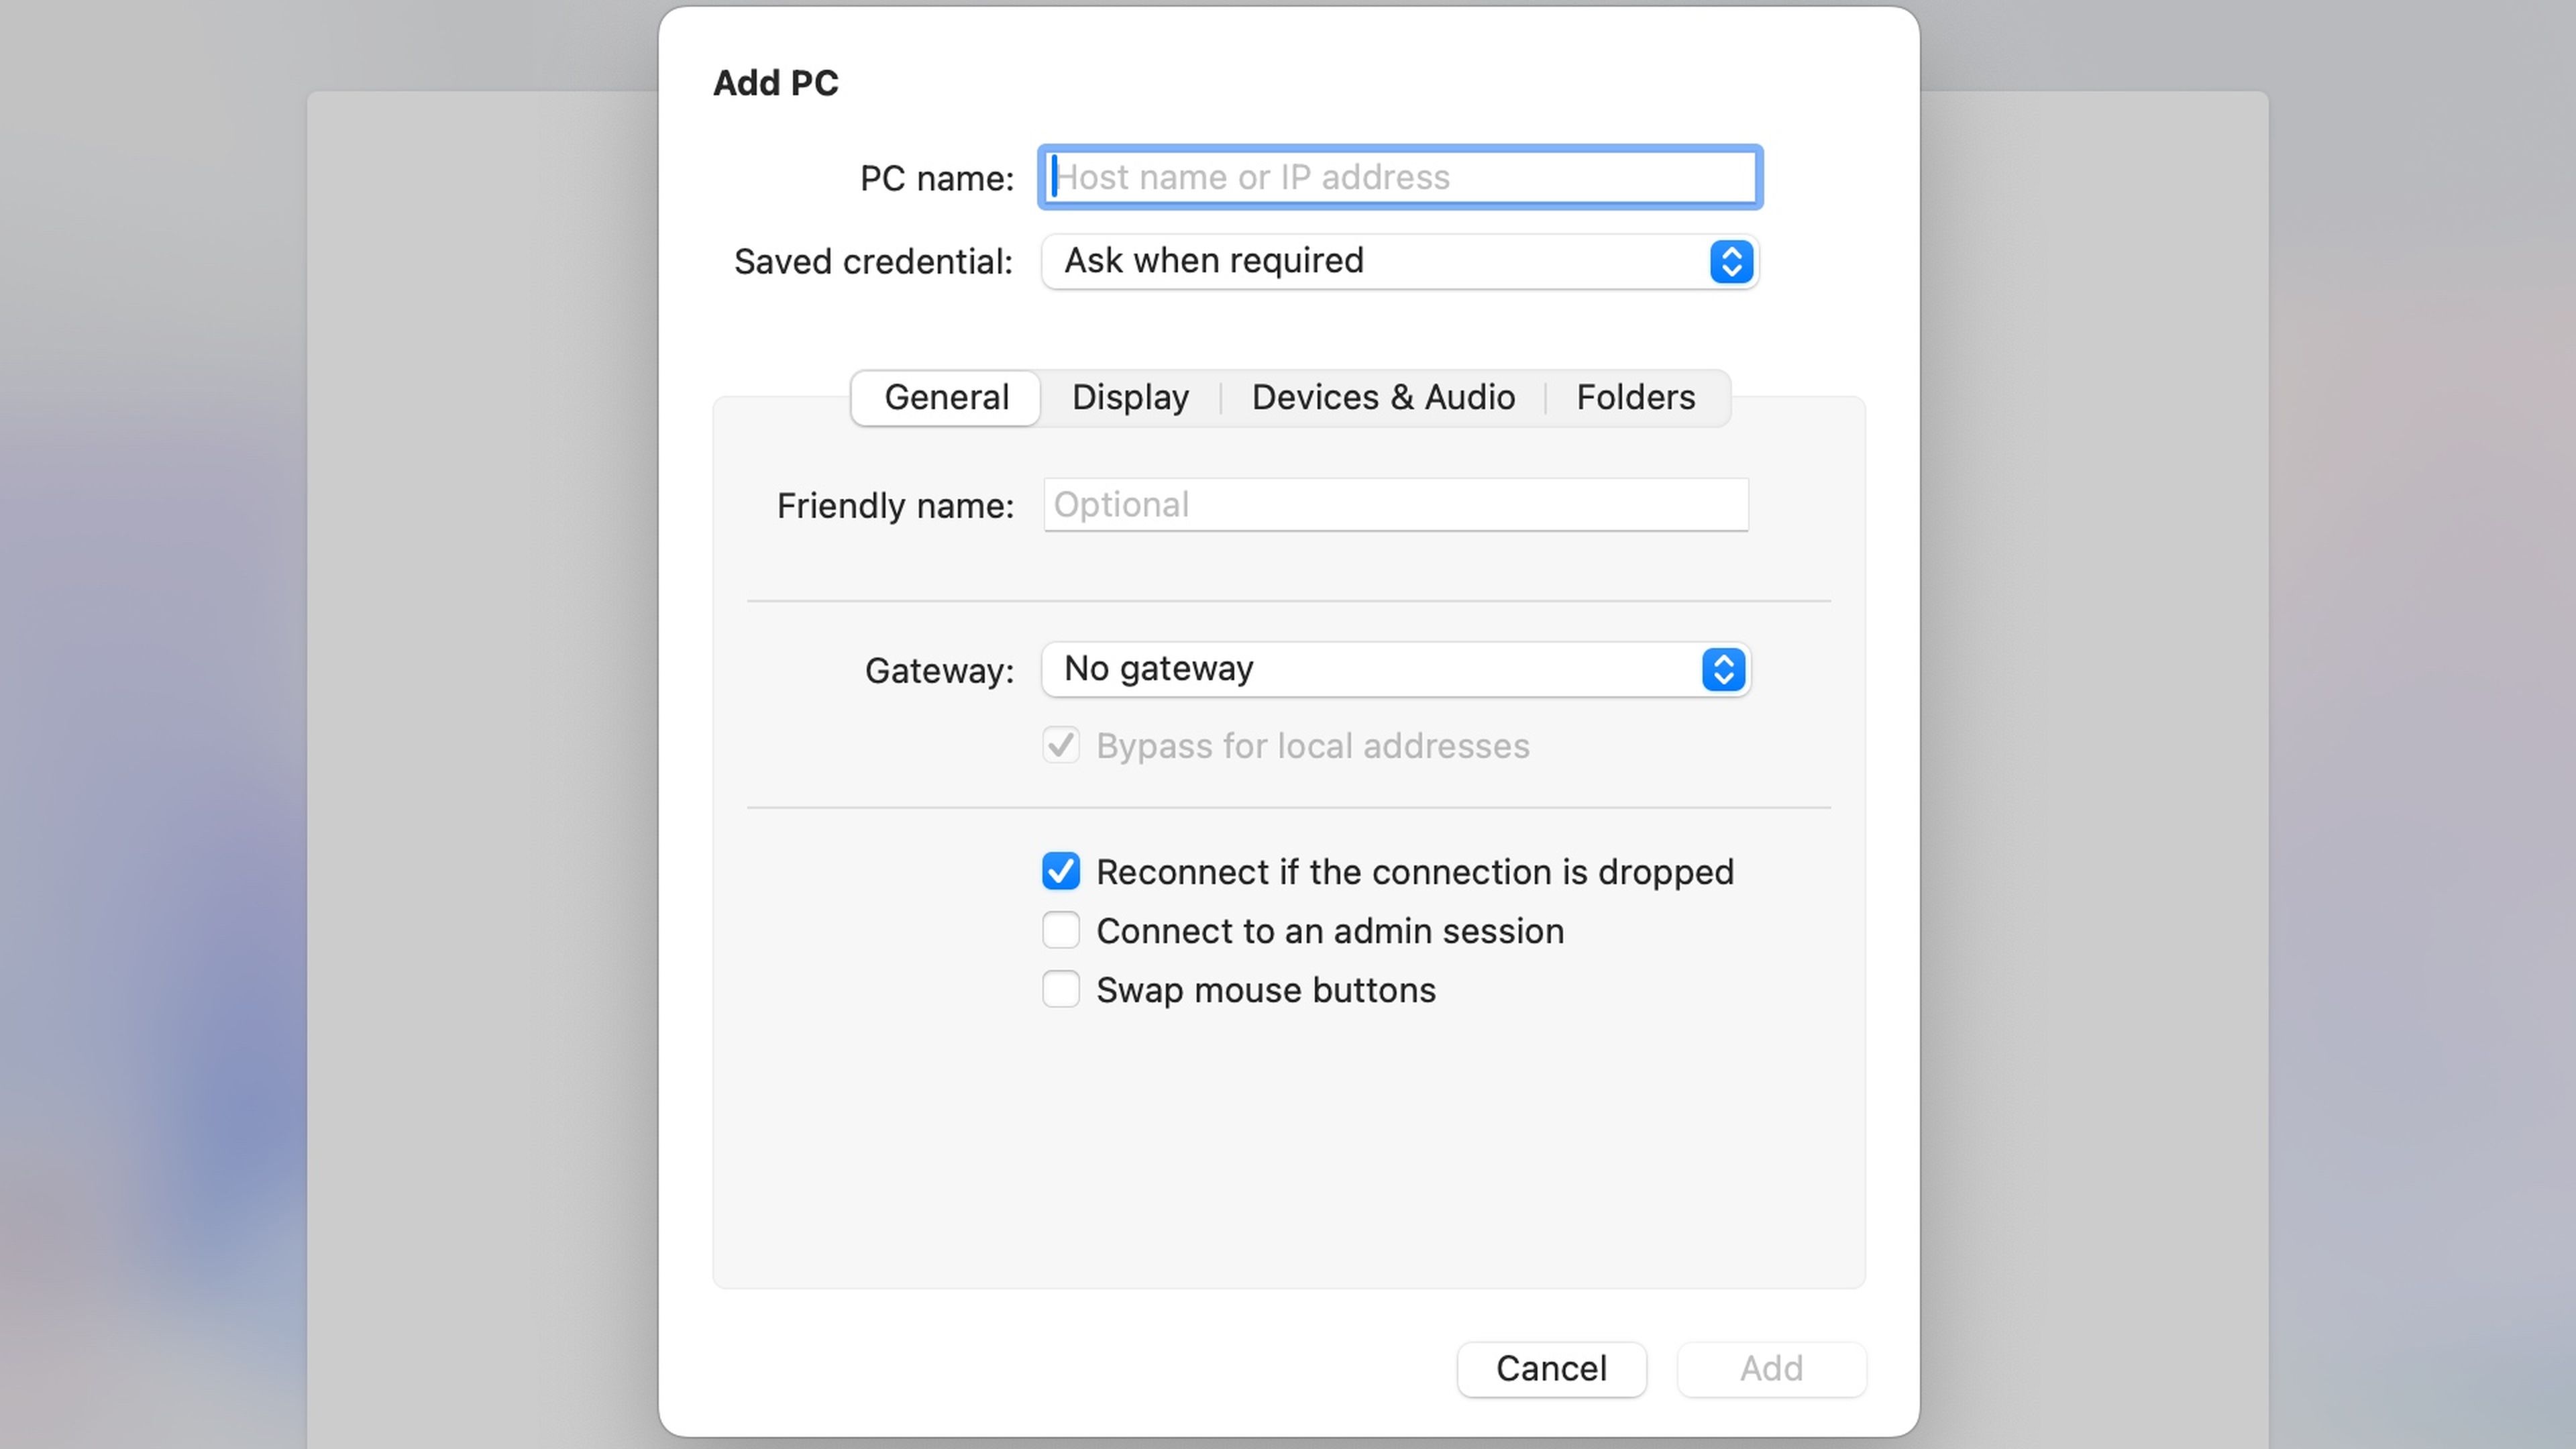Click the Friendly name optional field

click(1394, 504)
